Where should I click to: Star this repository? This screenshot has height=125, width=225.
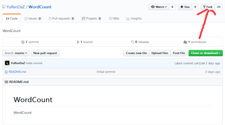point(185,7)
